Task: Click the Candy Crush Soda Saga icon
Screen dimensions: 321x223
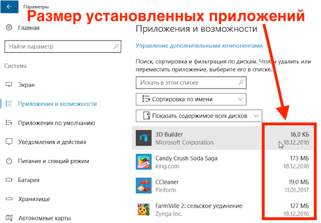Action: pyautogui.click(x=144, y=162)
